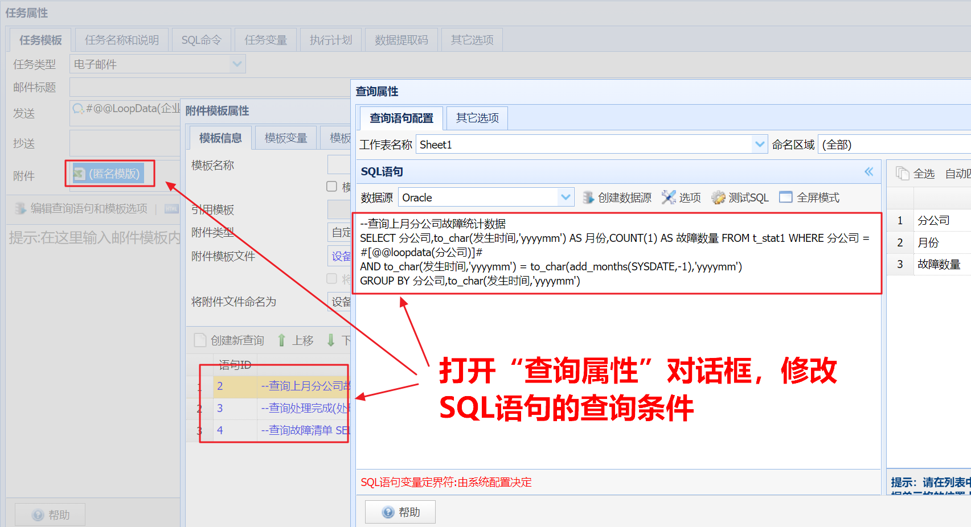Image resolution: width=971 pixels, height=527 pixels.
Task: Select the 任务模板 tab
Action: tap(40, 40)
